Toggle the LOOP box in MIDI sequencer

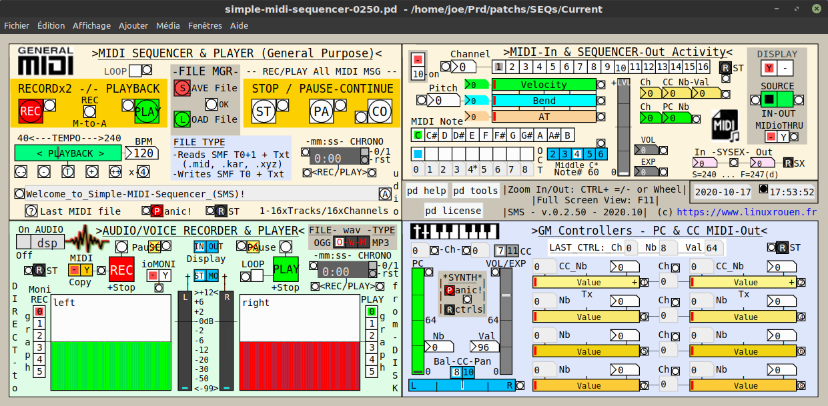point(135,71)
